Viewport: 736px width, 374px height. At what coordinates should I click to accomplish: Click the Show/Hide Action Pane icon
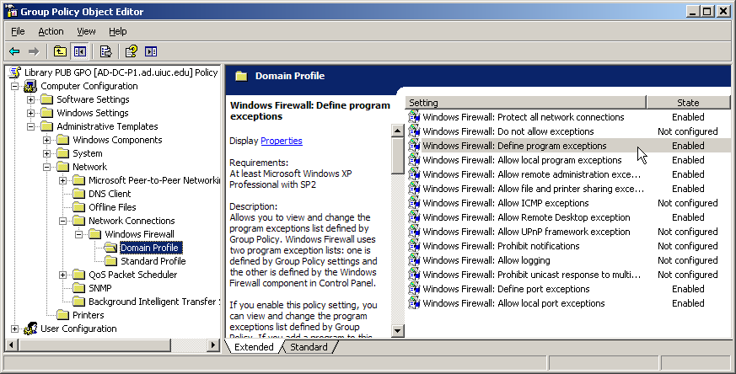click(151, 51)
